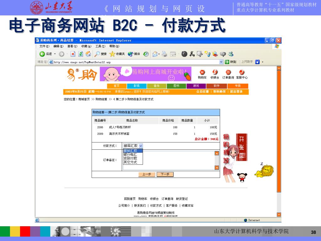Open the 收藏(A) menu
This screenshot has width=321, height=241.
point(86,46)
